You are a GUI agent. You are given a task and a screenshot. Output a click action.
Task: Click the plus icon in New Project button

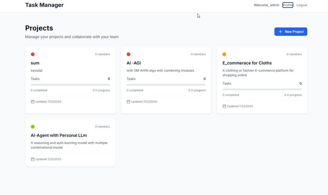pos(280,32)
